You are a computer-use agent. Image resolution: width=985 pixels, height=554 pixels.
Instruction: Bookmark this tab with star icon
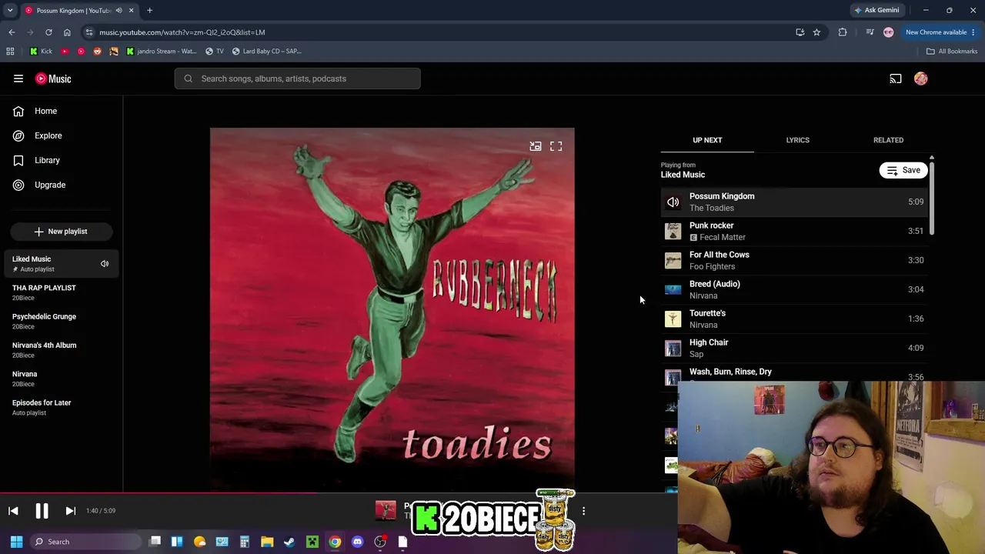click(x=816, y=32)
